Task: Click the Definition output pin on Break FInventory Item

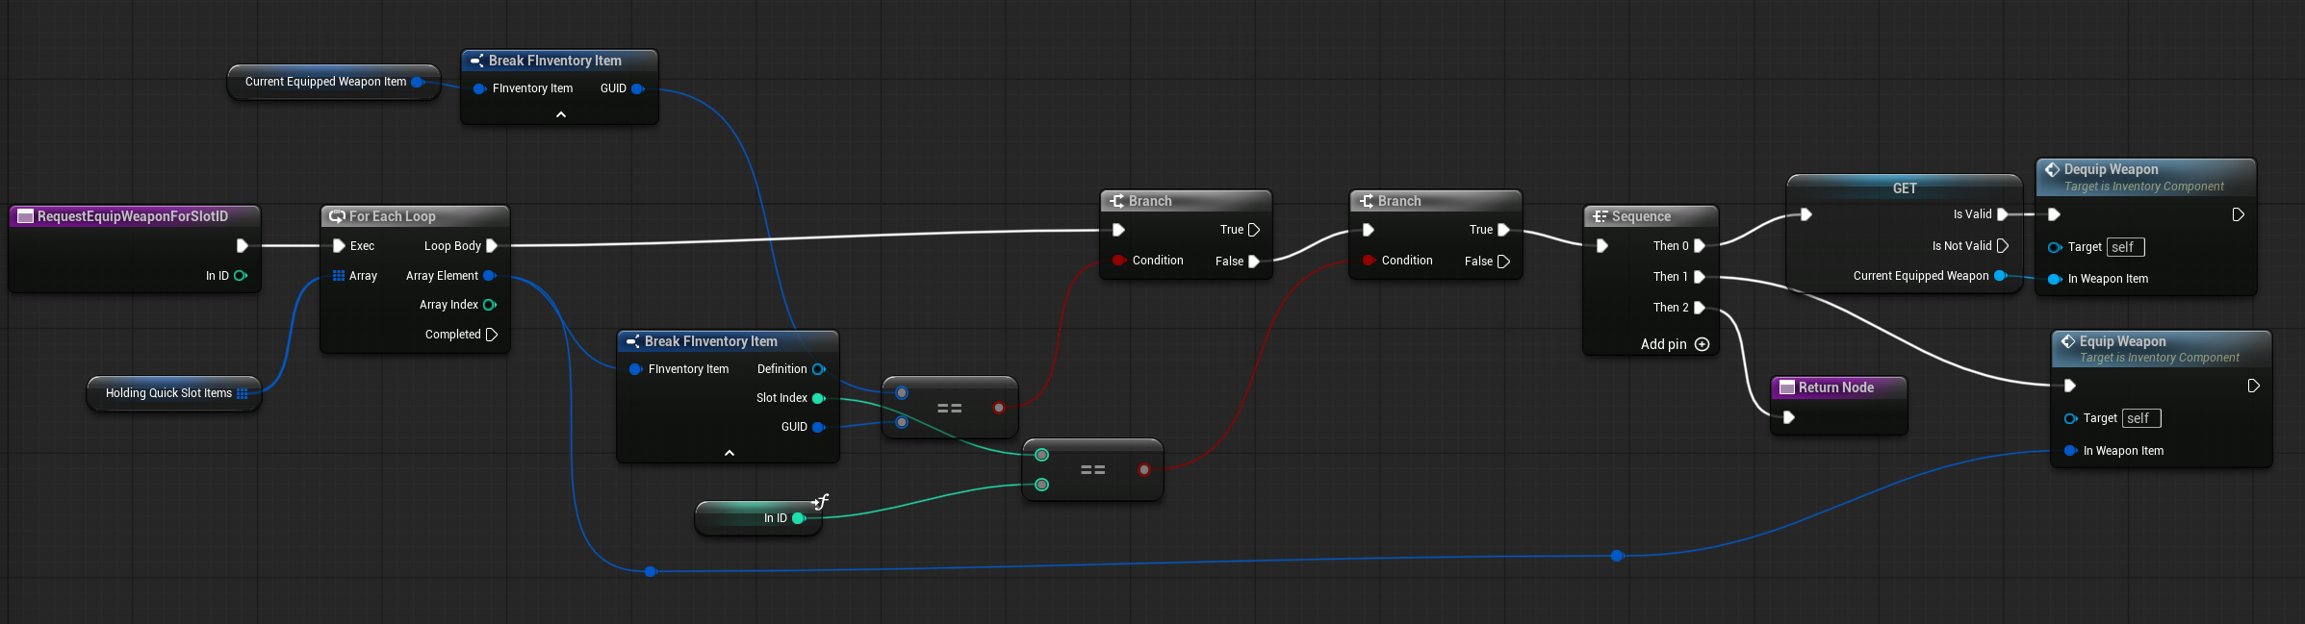Action: point(818,369)
